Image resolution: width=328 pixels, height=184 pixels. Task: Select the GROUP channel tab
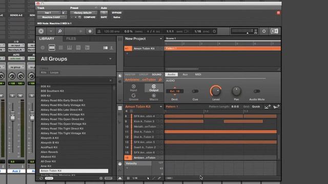coord(143,75)
